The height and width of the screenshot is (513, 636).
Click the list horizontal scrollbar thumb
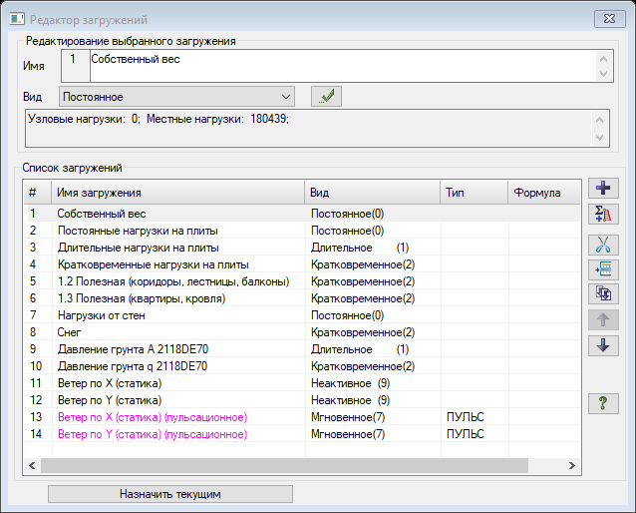tap(284, 465)
